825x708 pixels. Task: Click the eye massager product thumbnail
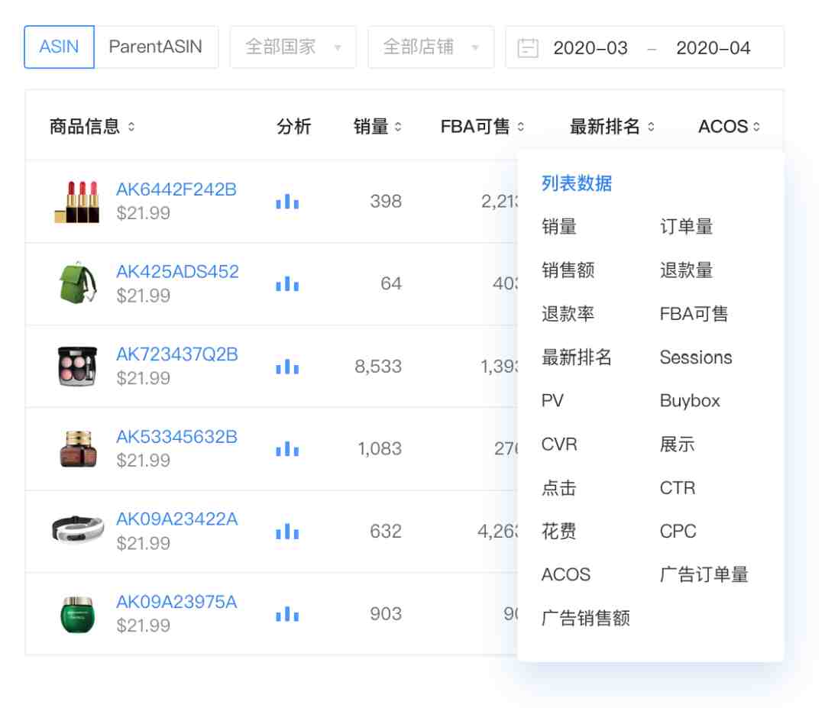tap(78, 529)
